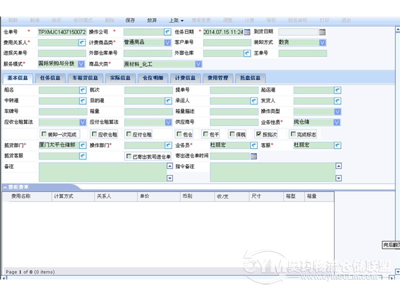400x300 pixels.
Task: Open the 应付仓租算法 dropdown
Action: click(x=168, y=122)
